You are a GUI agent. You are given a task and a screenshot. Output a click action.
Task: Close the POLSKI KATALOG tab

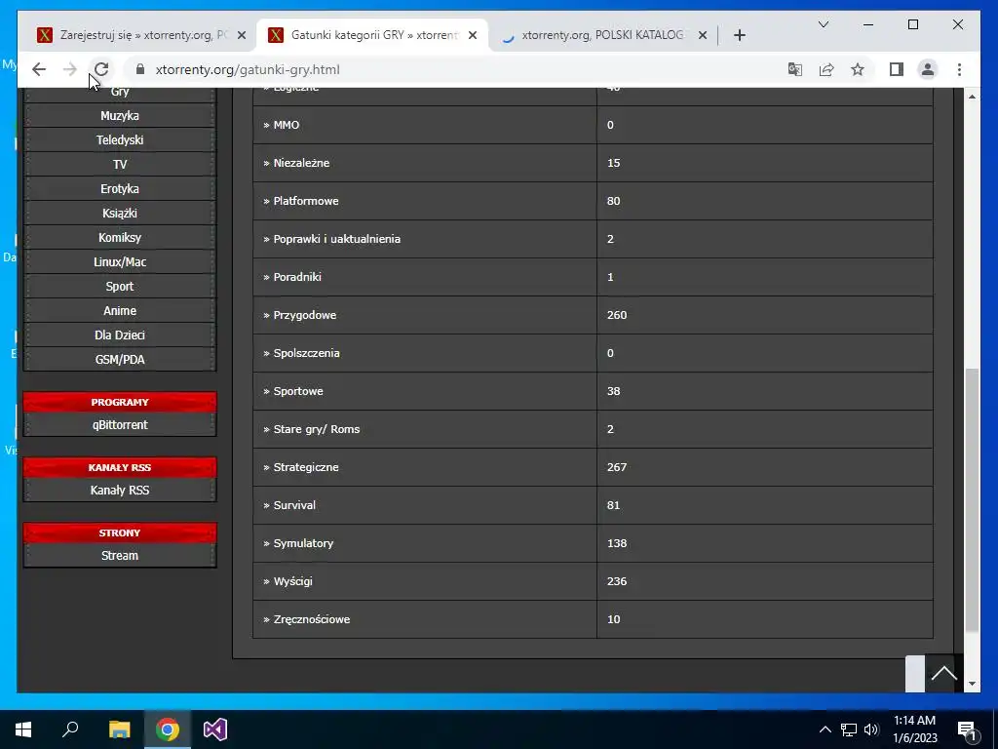click(703, 35)
